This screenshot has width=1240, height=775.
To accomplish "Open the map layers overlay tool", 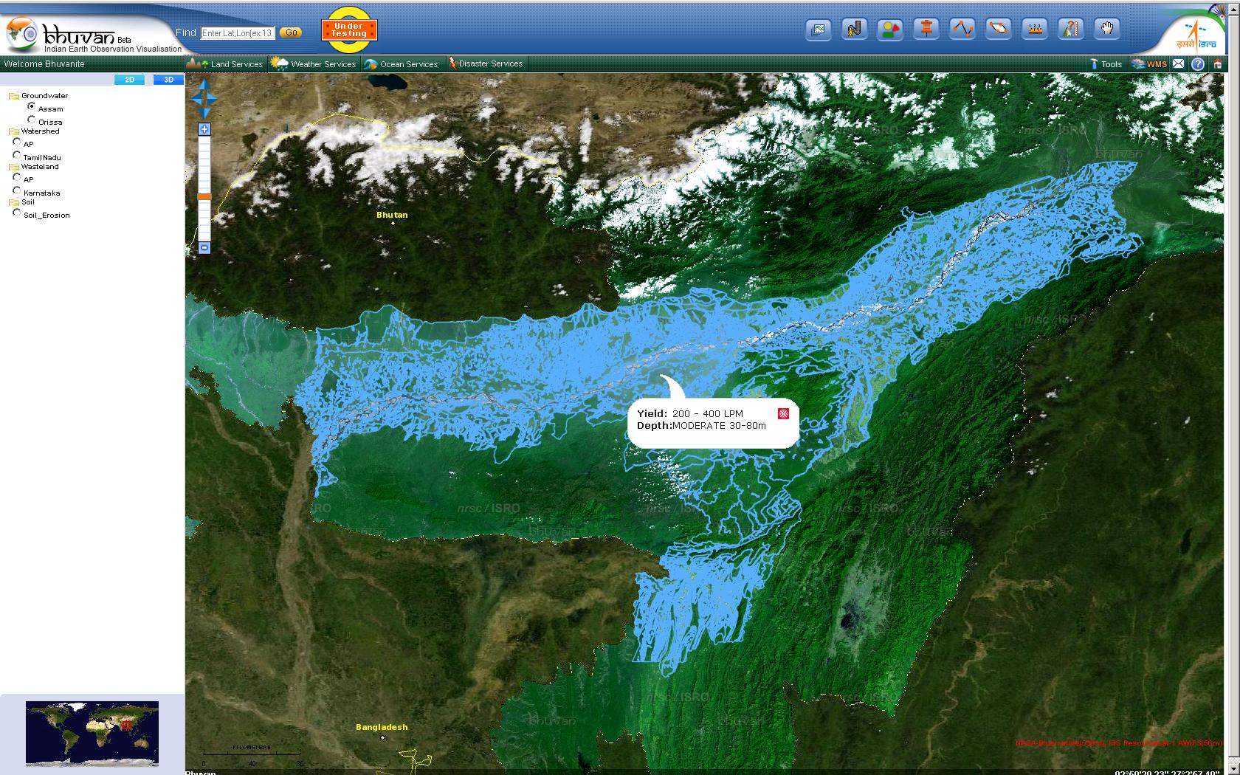I will (x=818, y=30).
